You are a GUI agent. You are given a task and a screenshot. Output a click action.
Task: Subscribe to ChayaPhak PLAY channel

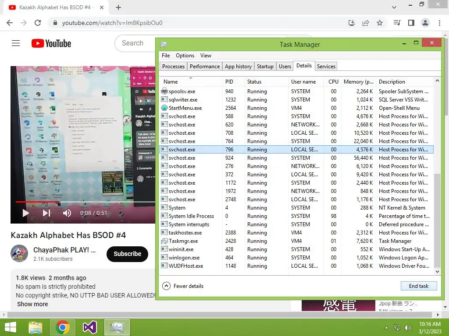[128, 254]
